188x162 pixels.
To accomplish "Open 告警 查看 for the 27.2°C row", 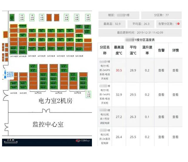I will (161, 117).
